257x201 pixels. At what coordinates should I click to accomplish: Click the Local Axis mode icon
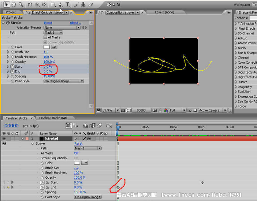(109, 4)
